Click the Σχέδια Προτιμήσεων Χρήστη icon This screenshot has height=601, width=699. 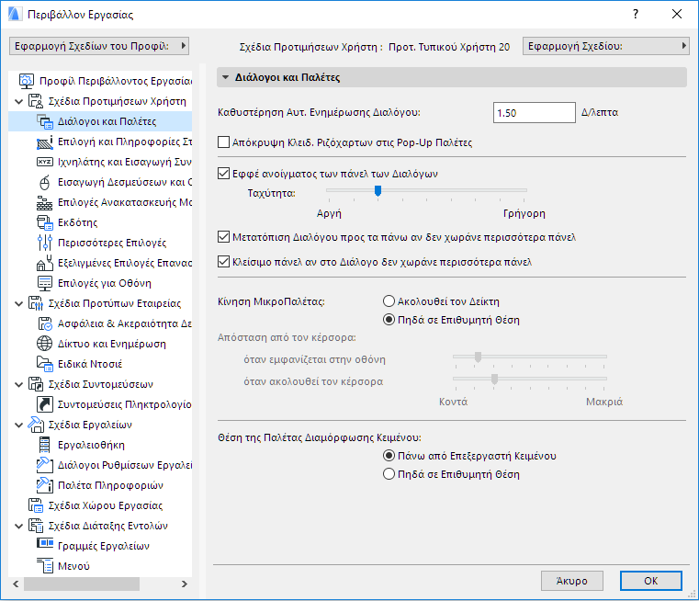36,101
